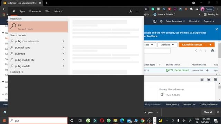Image resolution: width=221 pixels, height=124 pixels.
Task: Expand pubmed result arrow
Action: 63,54
